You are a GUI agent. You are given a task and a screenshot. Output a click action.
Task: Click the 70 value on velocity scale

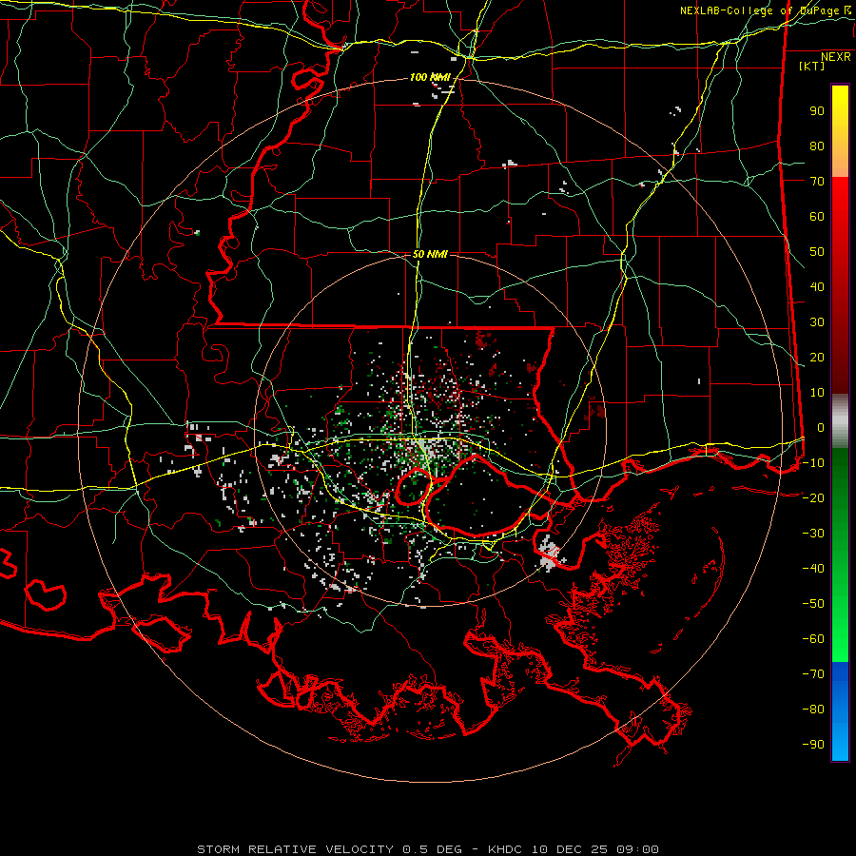[817, 182]
